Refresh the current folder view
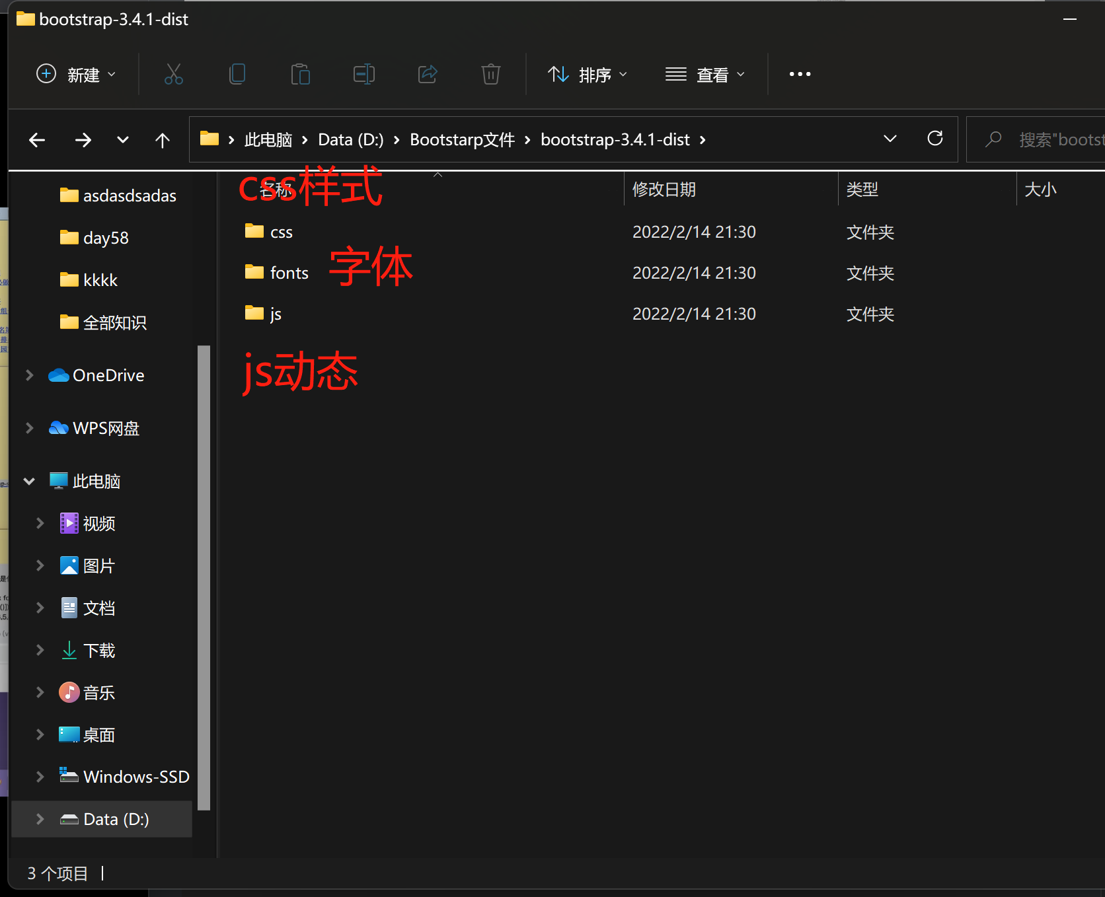Image resolution: width=1105 pixels, height=897 pixels. click(x=934, y=139)
